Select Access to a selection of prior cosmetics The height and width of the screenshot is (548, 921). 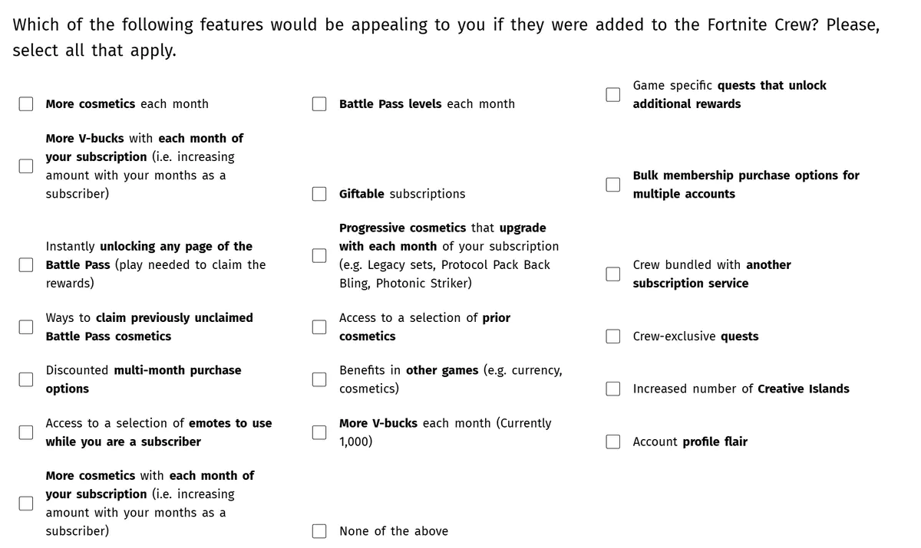[319, 327]
